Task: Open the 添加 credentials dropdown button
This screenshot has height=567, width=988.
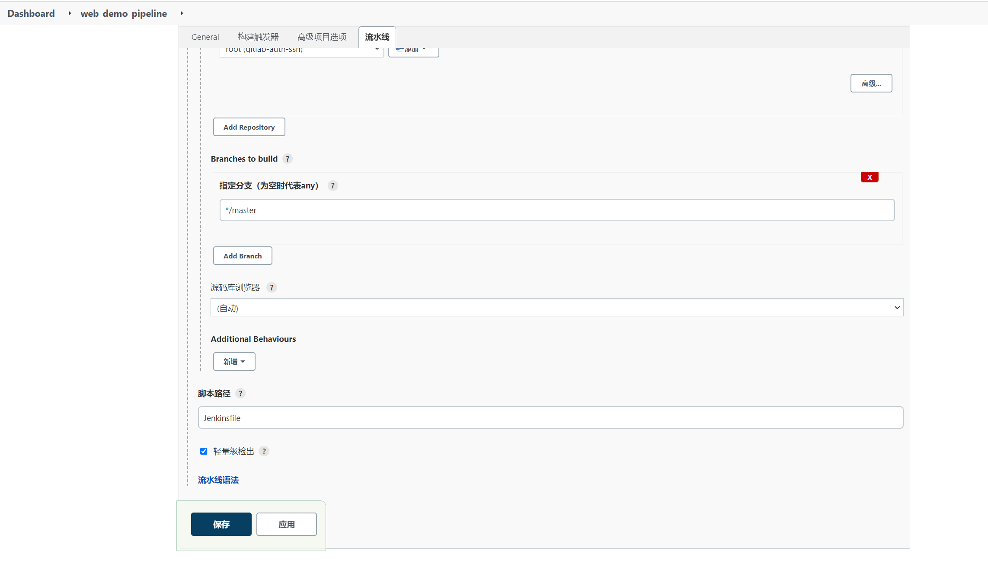Action: tap(414, 52)
